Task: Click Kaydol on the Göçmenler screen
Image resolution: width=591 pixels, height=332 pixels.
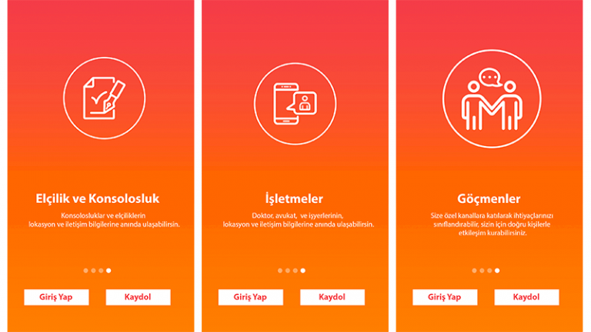Action: 526,297
